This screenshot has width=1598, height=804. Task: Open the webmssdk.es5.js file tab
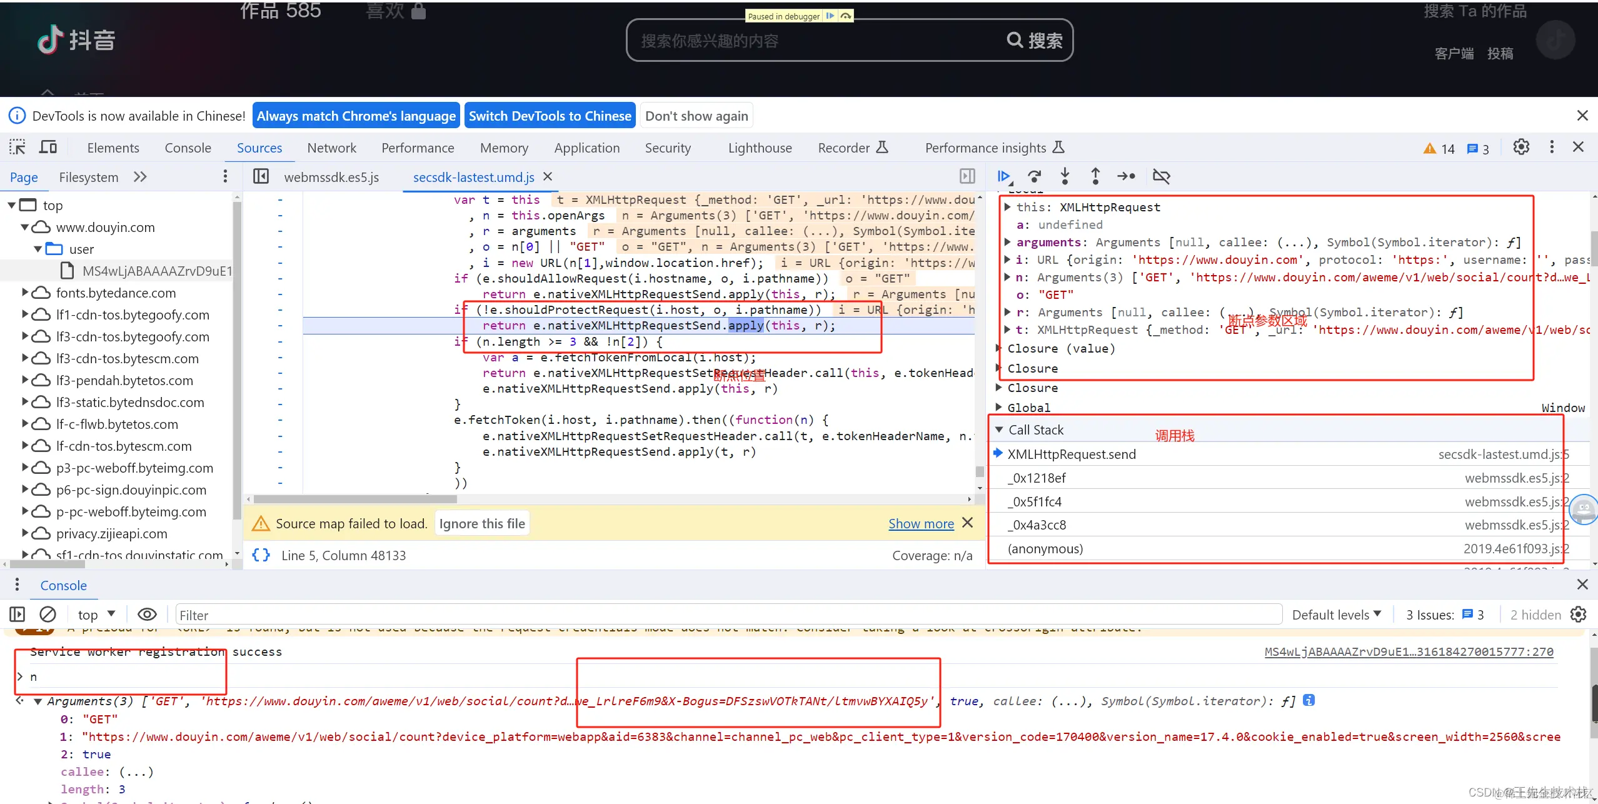(x=331, y=178)
